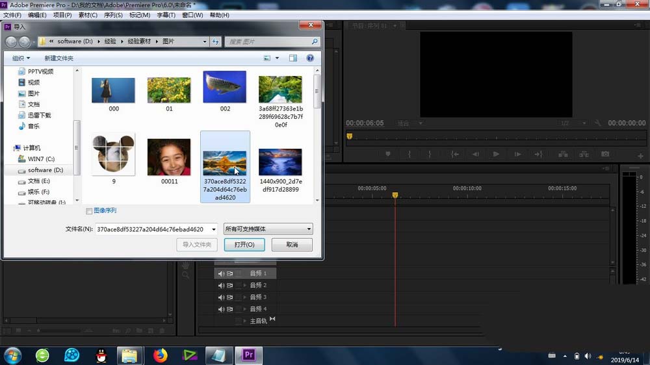
Task: Mute the 音频 1 track speaker toggle
Action: click(x=221, y=273)
